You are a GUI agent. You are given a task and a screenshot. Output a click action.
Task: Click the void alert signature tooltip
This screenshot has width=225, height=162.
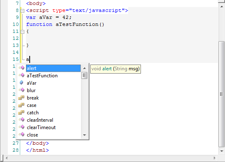(x=115, y=69)
